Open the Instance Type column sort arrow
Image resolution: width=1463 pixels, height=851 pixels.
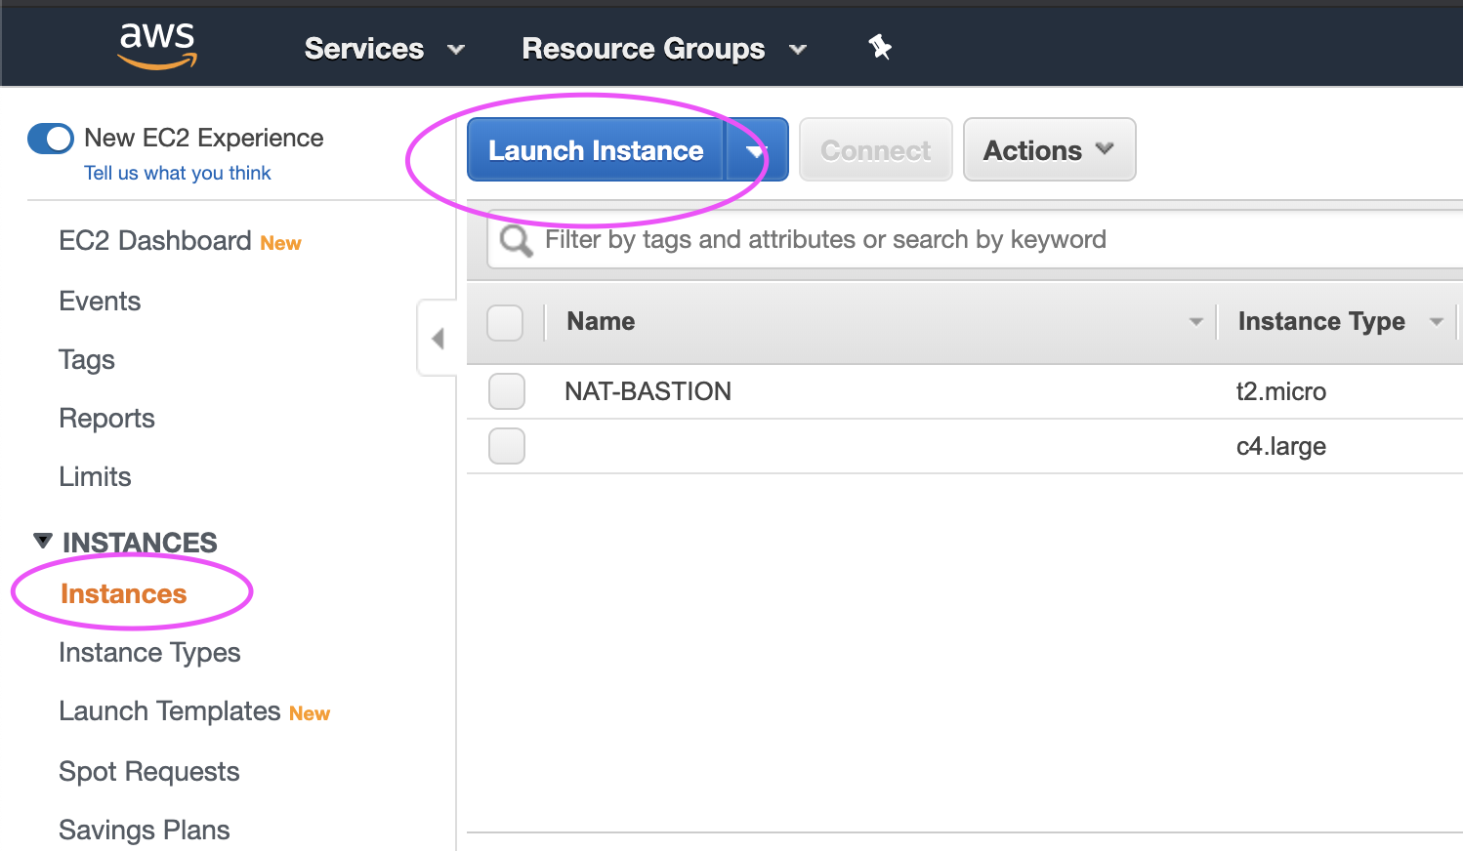(x=1436, y=321)
